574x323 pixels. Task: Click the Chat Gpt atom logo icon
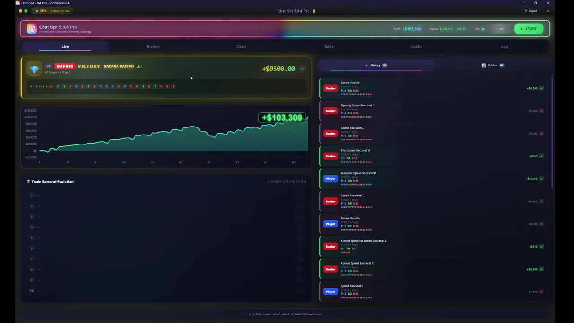click(x=31, y=29)
